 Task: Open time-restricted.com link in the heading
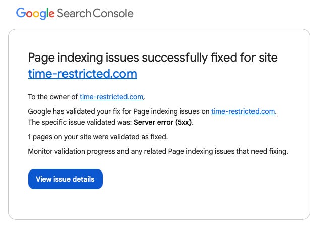click(x=82, y=74)
